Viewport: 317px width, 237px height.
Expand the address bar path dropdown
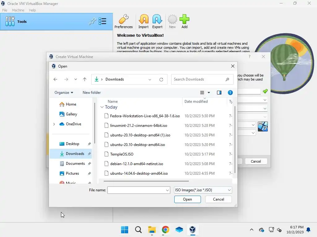coord(150,79)
